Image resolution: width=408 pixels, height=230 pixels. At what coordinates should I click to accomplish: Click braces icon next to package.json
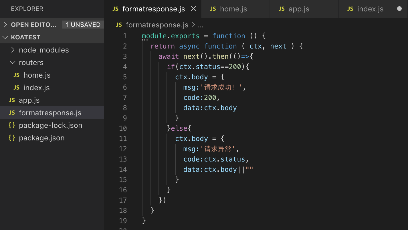tap(12, 138)
